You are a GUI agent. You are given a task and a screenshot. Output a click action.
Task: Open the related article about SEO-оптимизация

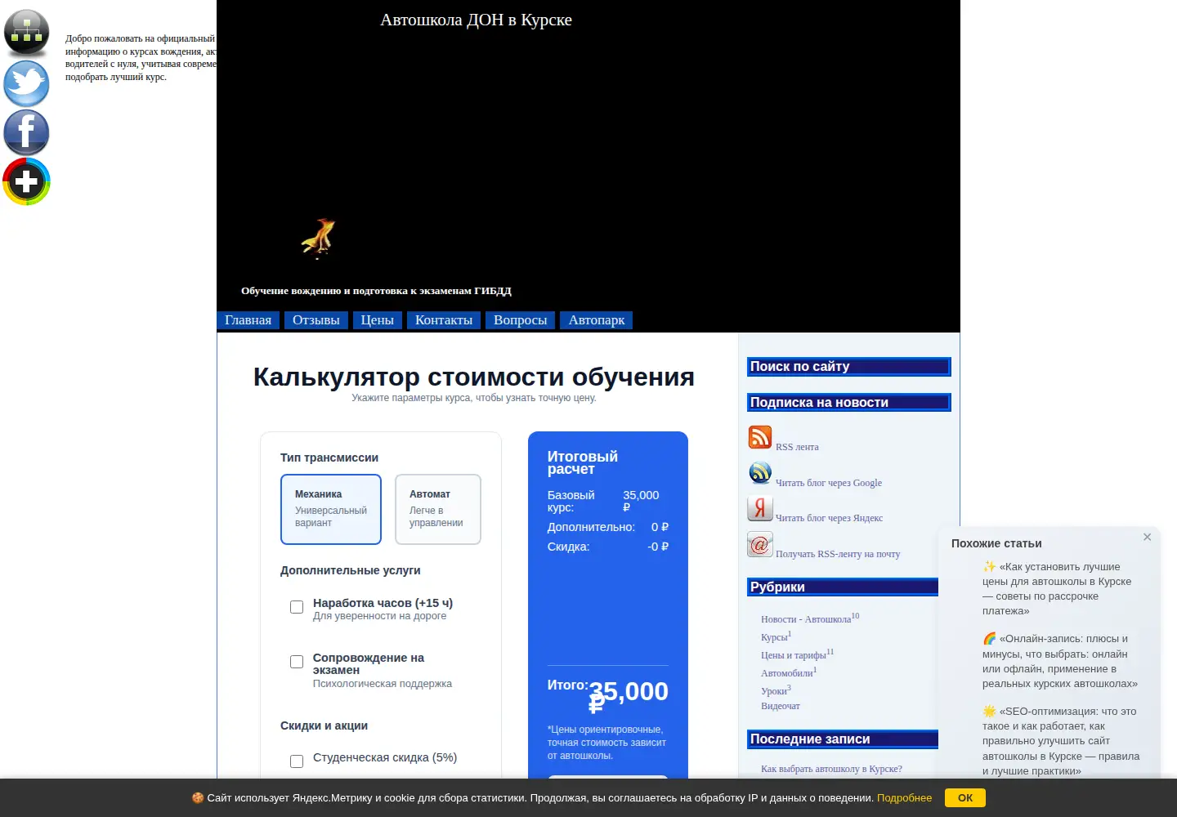click(x=1061, y=741)
